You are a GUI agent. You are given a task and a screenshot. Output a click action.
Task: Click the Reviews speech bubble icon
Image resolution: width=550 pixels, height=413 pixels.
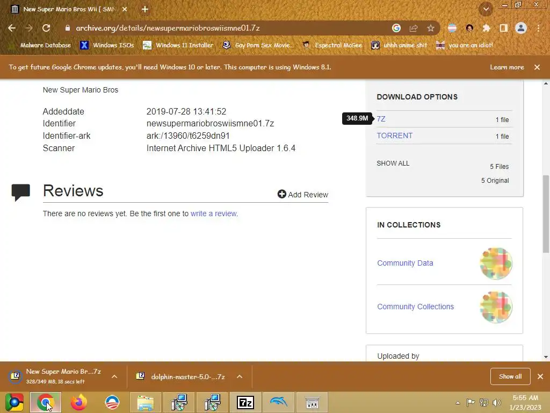click(21, 192)
